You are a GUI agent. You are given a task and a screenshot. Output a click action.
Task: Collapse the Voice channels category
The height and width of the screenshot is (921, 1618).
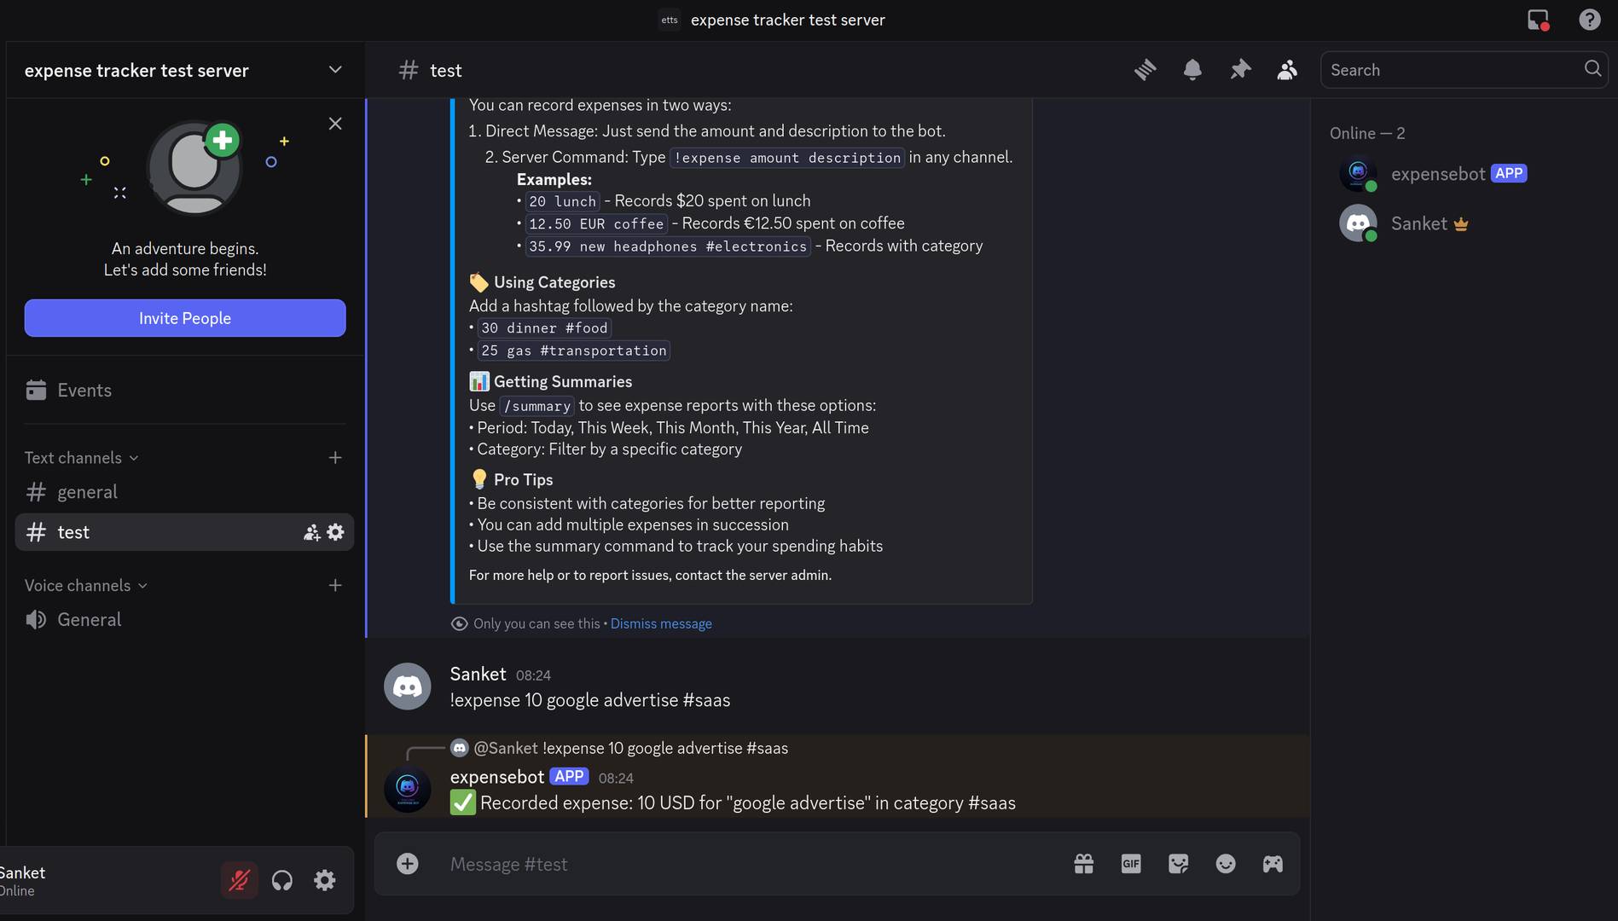86,586
